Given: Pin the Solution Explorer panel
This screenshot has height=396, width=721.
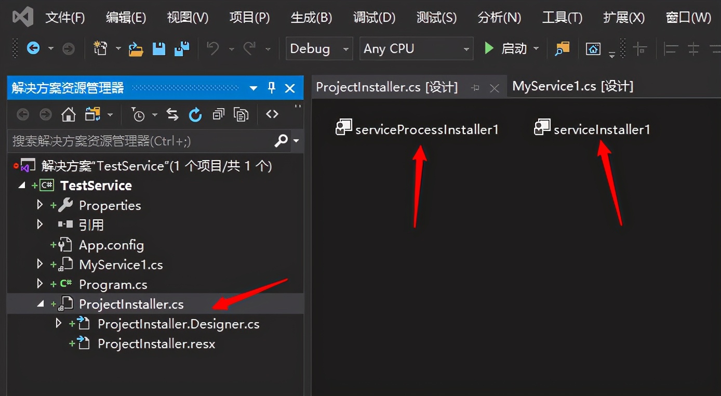Looking at the screenshot, I should pyautogui.click(x=271, y=88).
